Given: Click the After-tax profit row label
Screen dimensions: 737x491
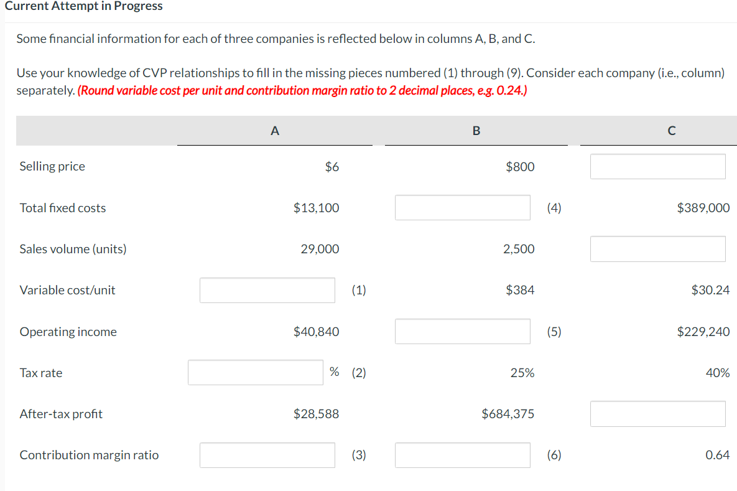Looking at the screenshot, I should (60, 413).
